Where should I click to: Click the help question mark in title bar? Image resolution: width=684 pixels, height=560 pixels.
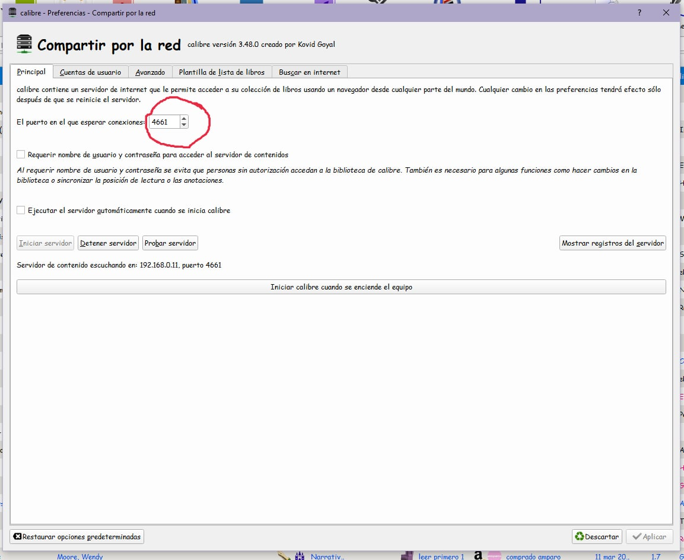[x=640, y=12]
